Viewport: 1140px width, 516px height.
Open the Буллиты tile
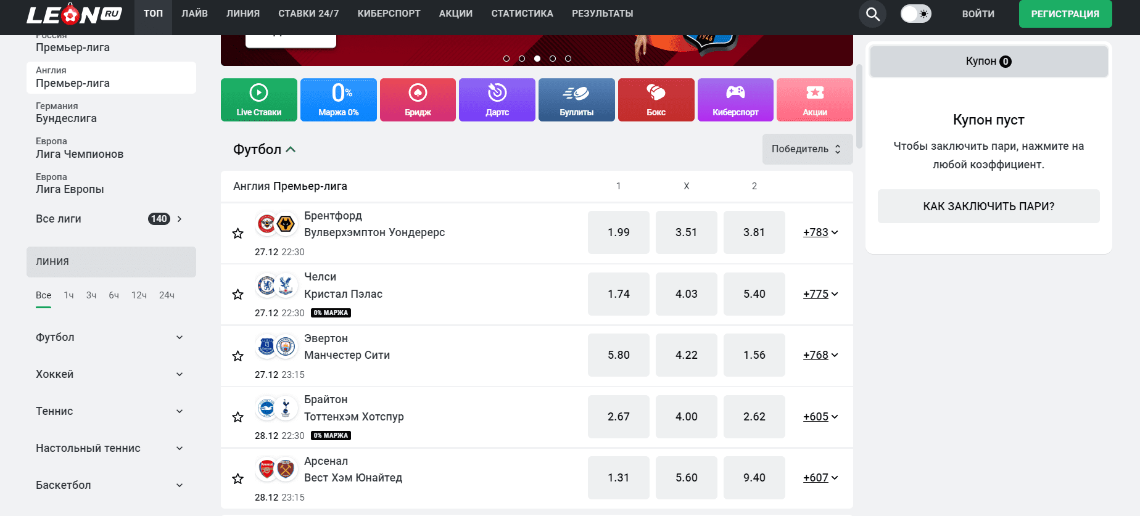pyautogui.click(x=577, y=100)
